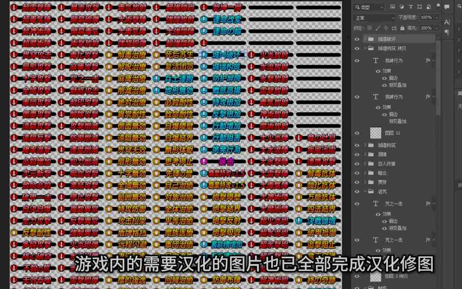Toggle the pixel layer filter icon
The height and width of the screenshot is (289, 462).
point(393,7)
